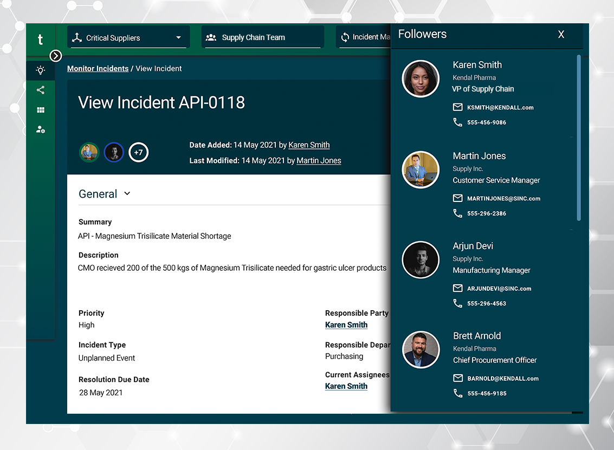The image size is (614, 450).
Task: Open the grid apps sidebar icon
Action: pos(40,110)
